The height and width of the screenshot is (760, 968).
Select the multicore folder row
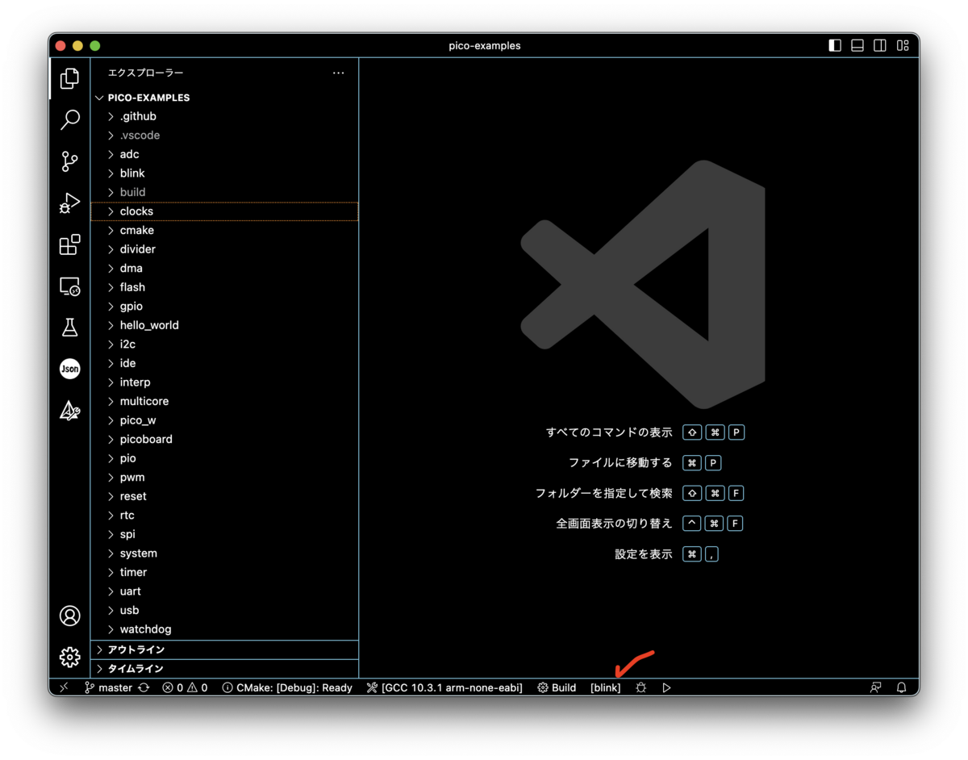pos(224,401)
